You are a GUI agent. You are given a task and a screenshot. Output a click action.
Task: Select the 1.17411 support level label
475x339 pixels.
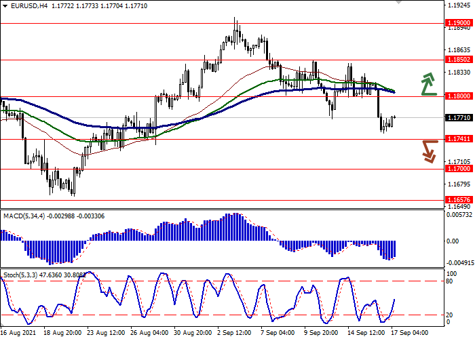click(x=459, y=139)
